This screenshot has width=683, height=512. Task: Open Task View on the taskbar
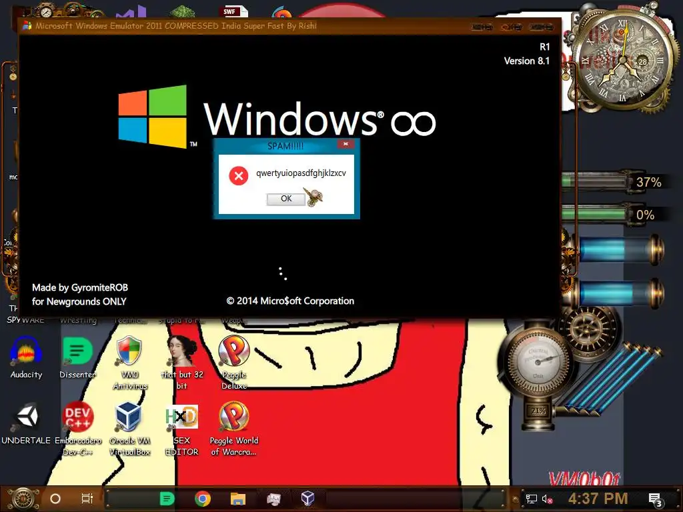coord(87,499)
